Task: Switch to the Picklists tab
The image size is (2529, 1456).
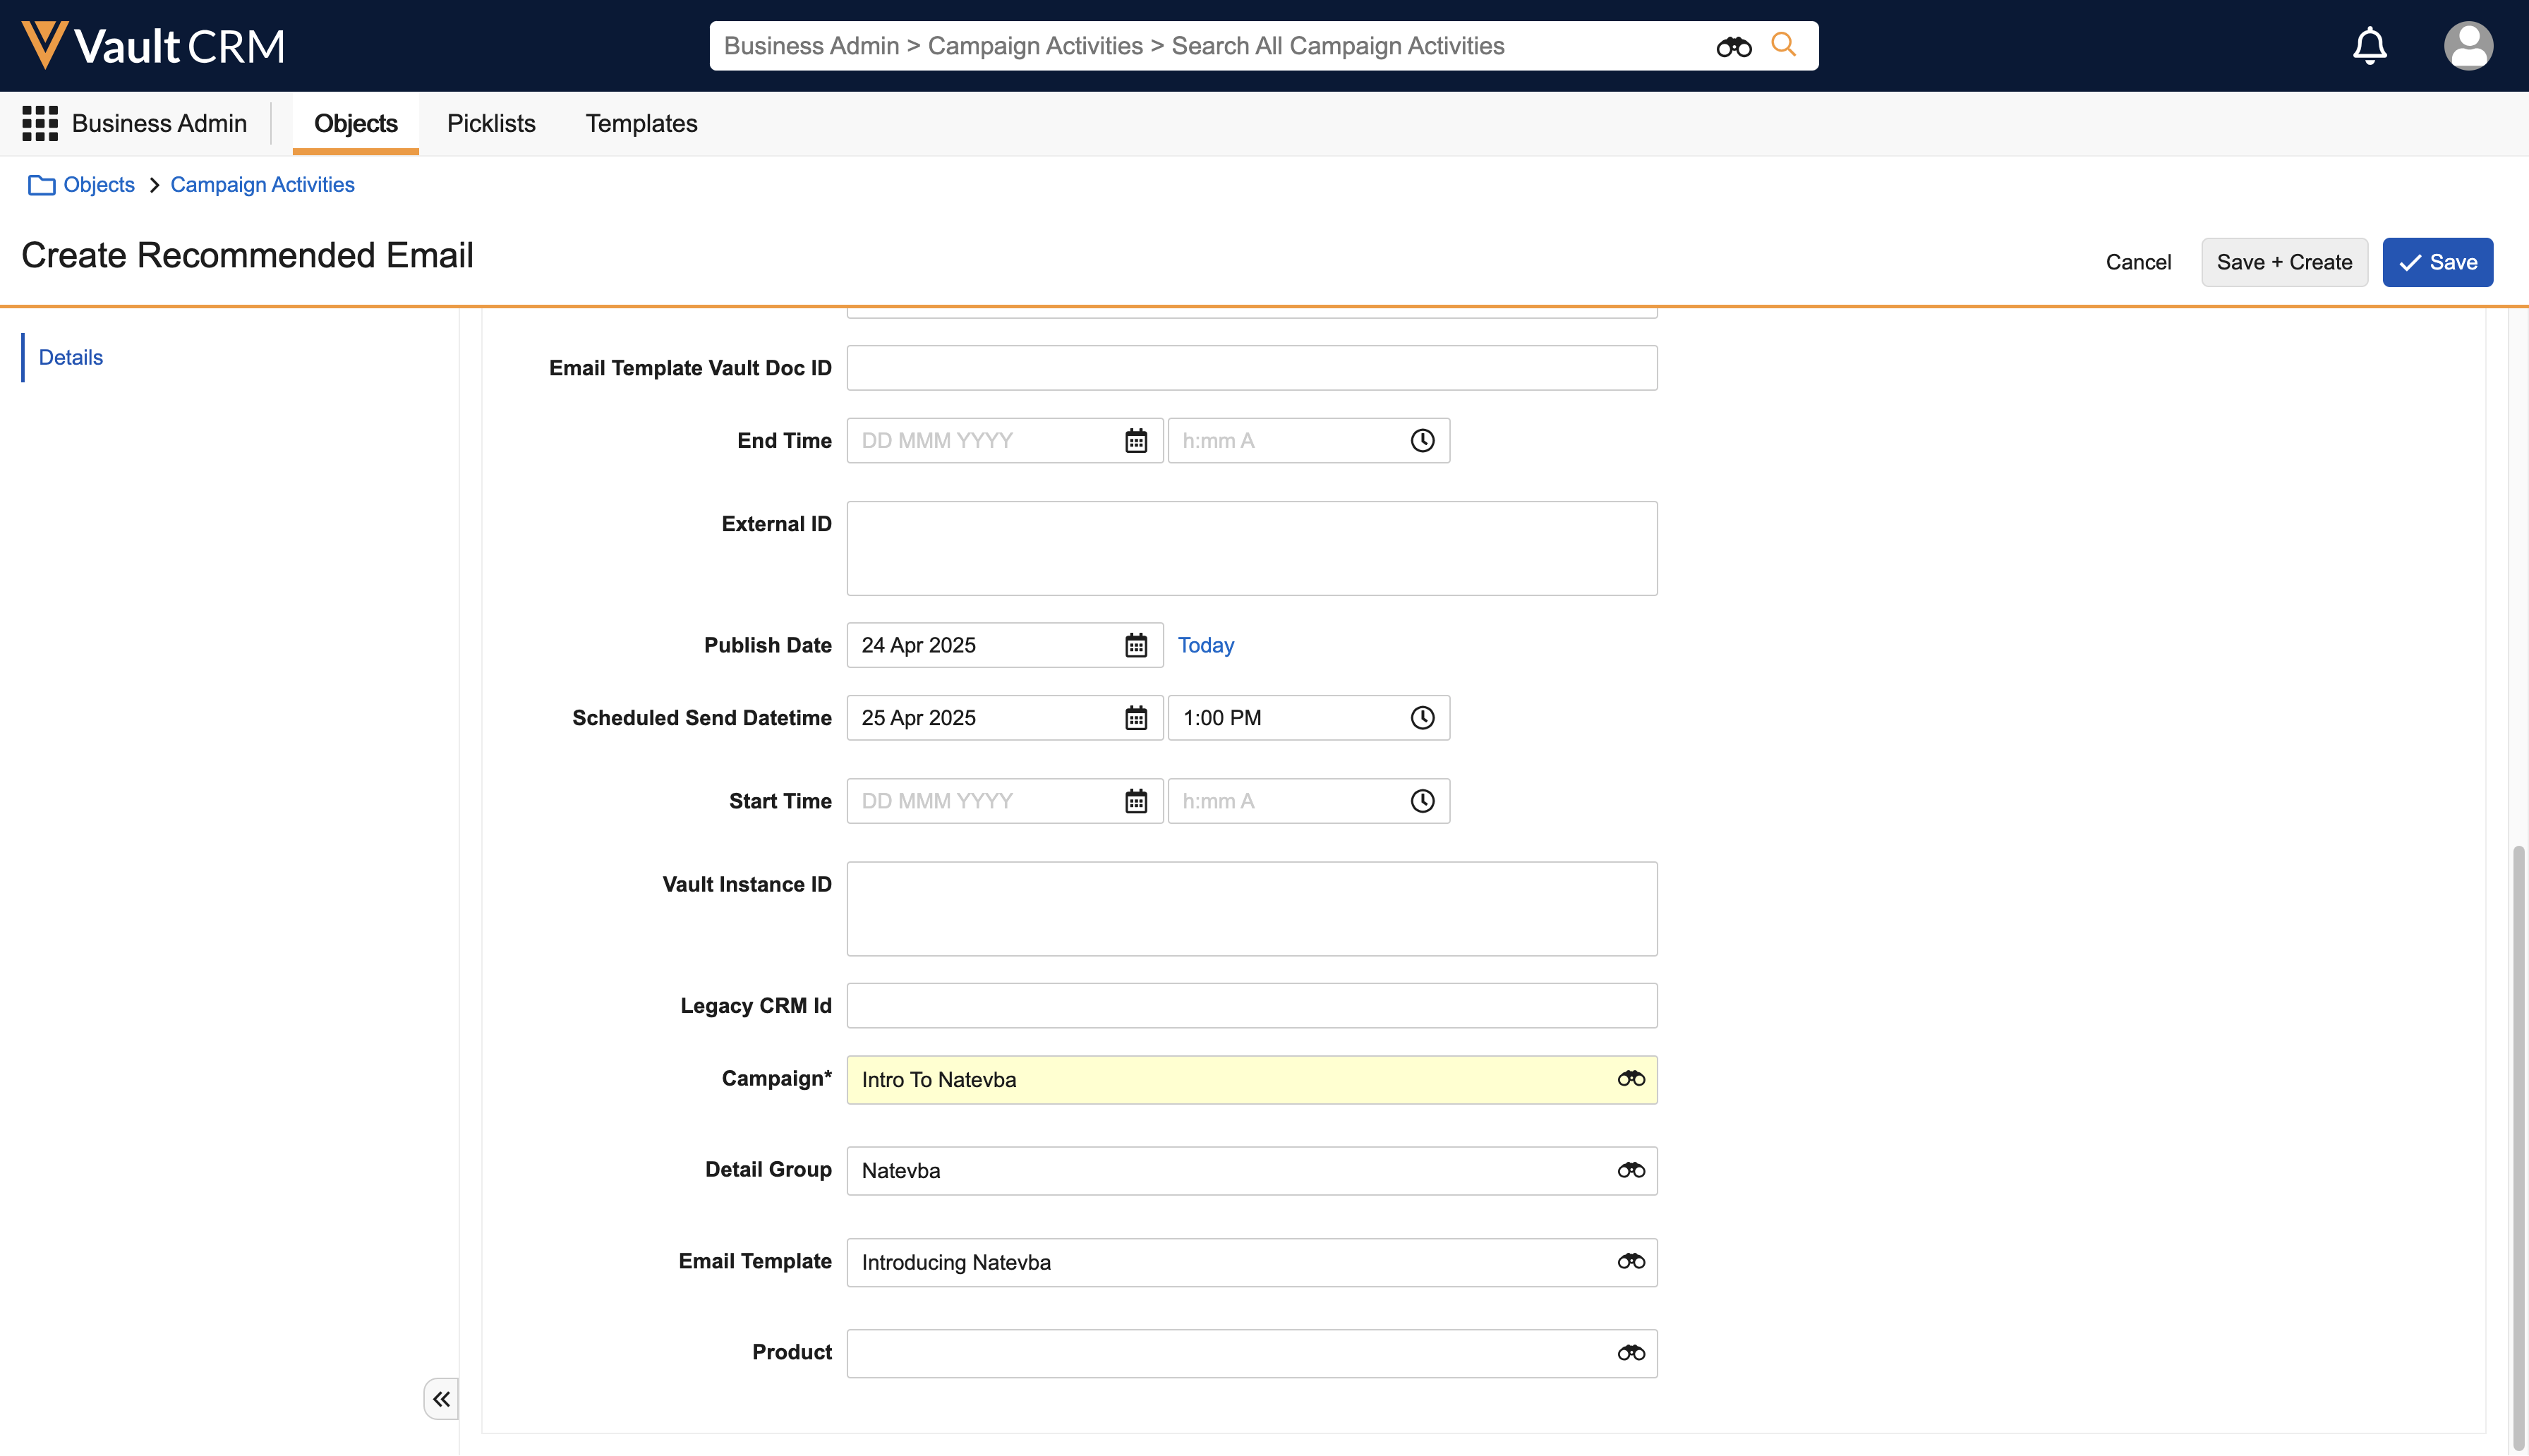Action: (x=491, y=123)
